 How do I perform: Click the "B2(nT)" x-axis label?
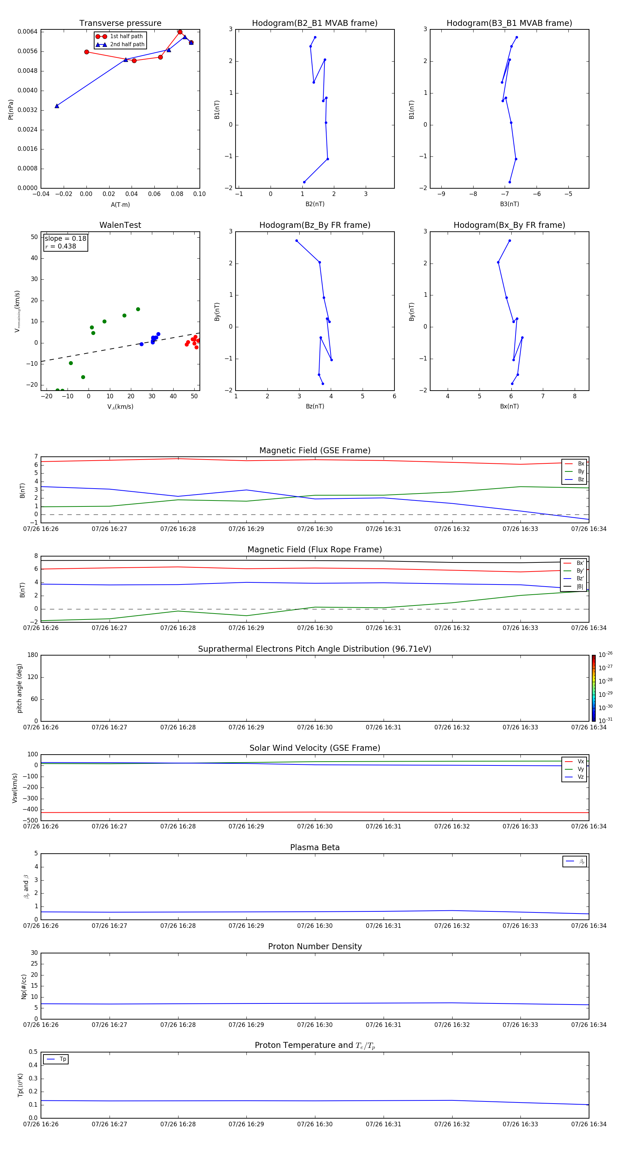point(315,204)
